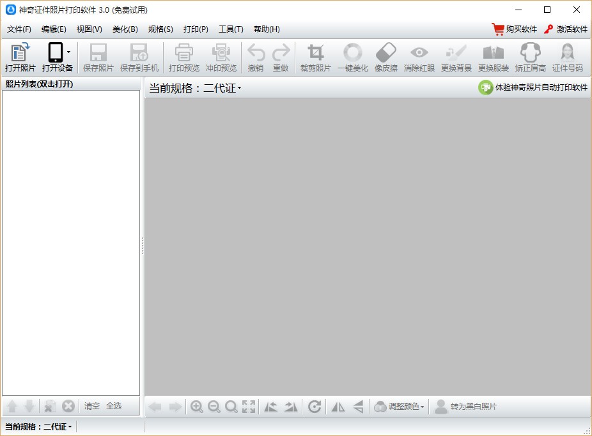Click the 激活软件 key link
Image resolution: width=592 pixels, height=436 pixels.
[566, 29]
